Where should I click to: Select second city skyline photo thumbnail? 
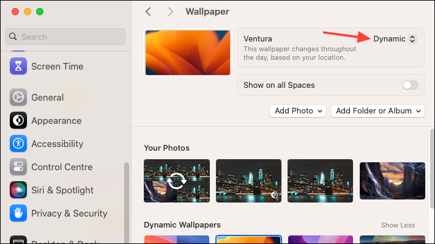248,181
